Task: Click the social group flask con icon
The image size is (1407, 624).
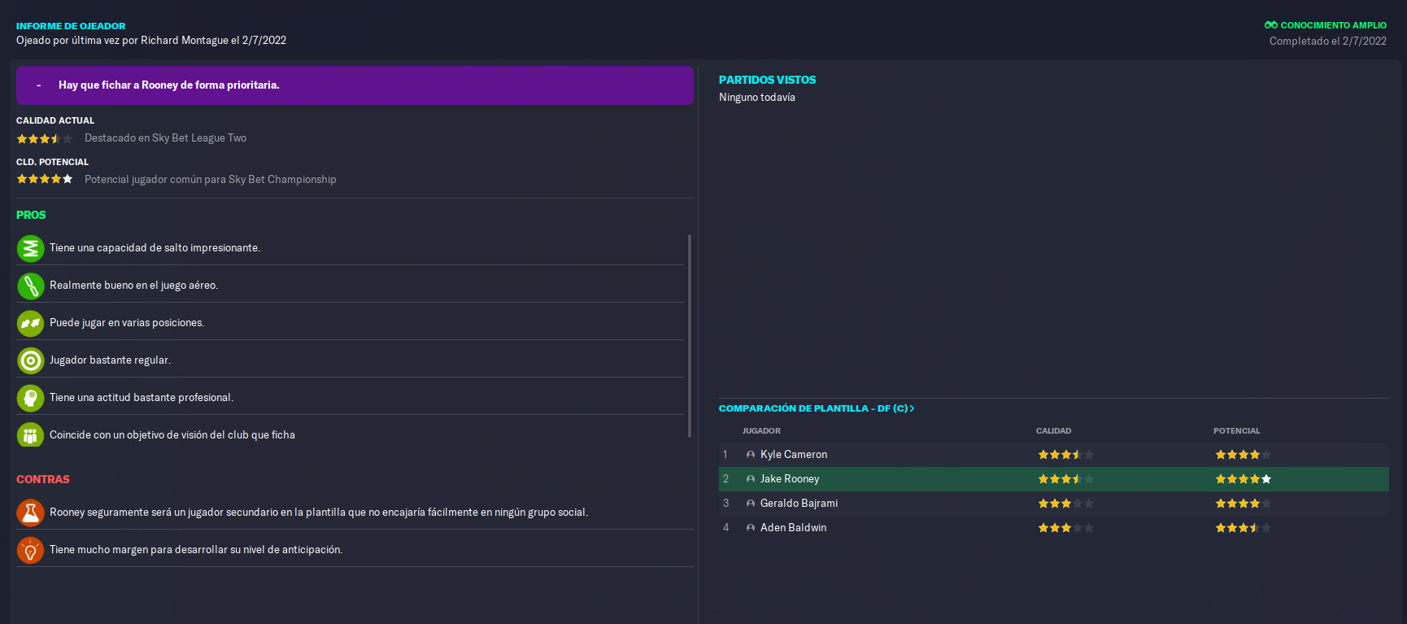Action: pyautogui.click(x=30, y=513)
